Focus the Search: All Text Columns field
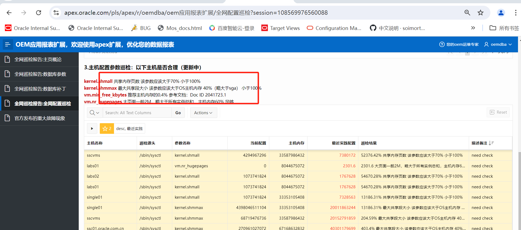 (x=137, y=113)
